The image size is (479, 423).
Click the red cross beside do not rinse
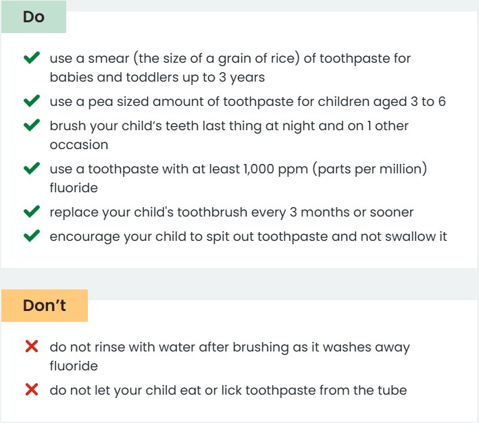[x=32, y=347]
